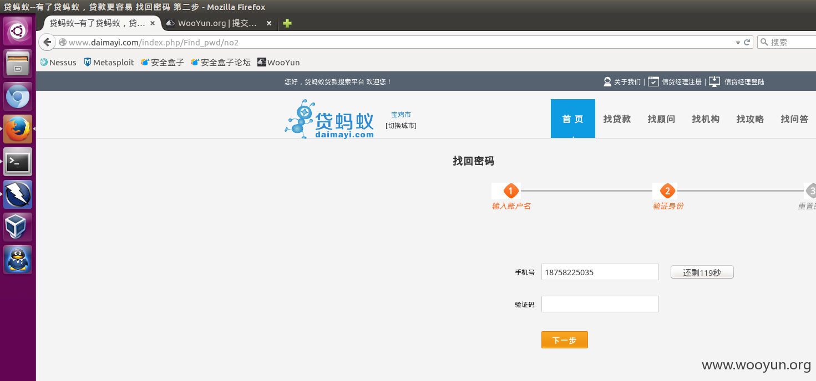
Task: Click the 还剩119秒 countdown button
Action: [702, 272]
